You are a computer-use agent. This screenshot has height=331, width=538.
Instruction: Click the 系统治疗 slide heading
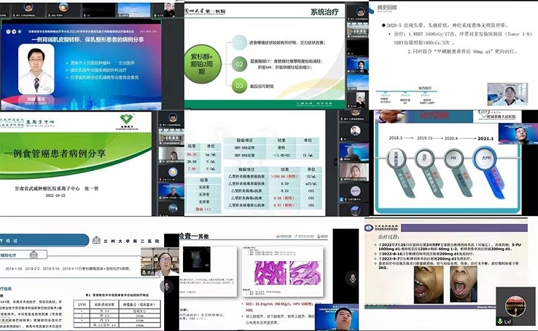coord(324,11)
